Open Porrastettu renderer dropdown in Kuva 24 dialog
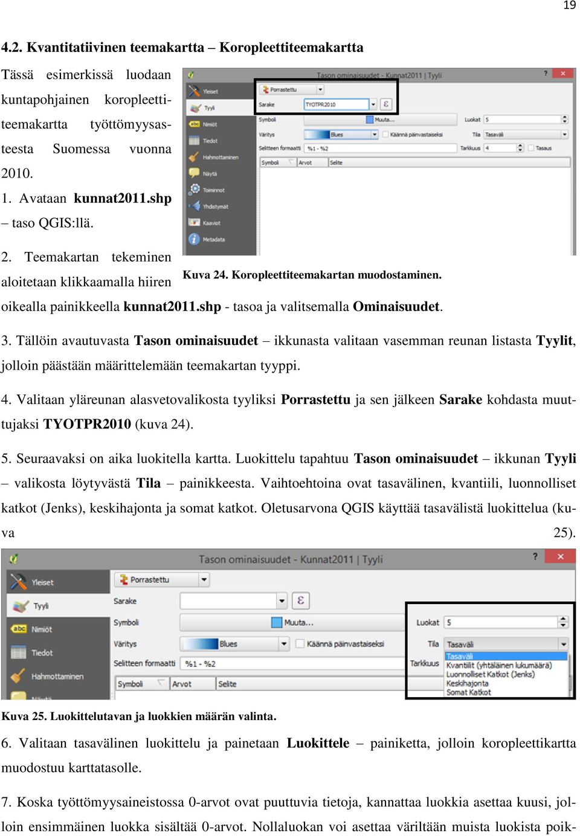580x836 pixels. click(x=292, y=89)
